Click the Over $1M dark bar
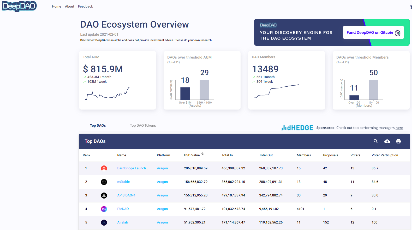 (x=185, y=93)
